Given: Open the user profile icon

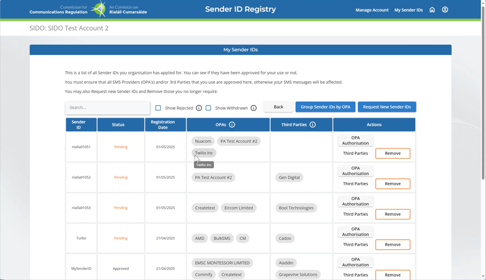Looking at the screenshot, I should pyautogui.click(x=445, y=10).
